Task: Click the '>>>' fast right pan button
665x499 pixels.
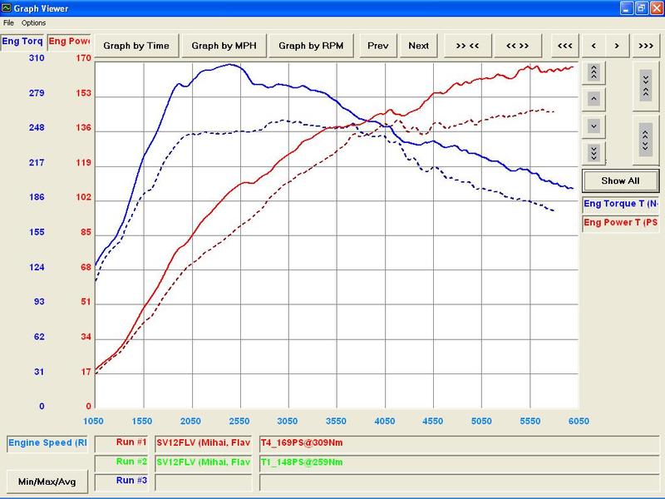Action: click(x=646, y=46)
